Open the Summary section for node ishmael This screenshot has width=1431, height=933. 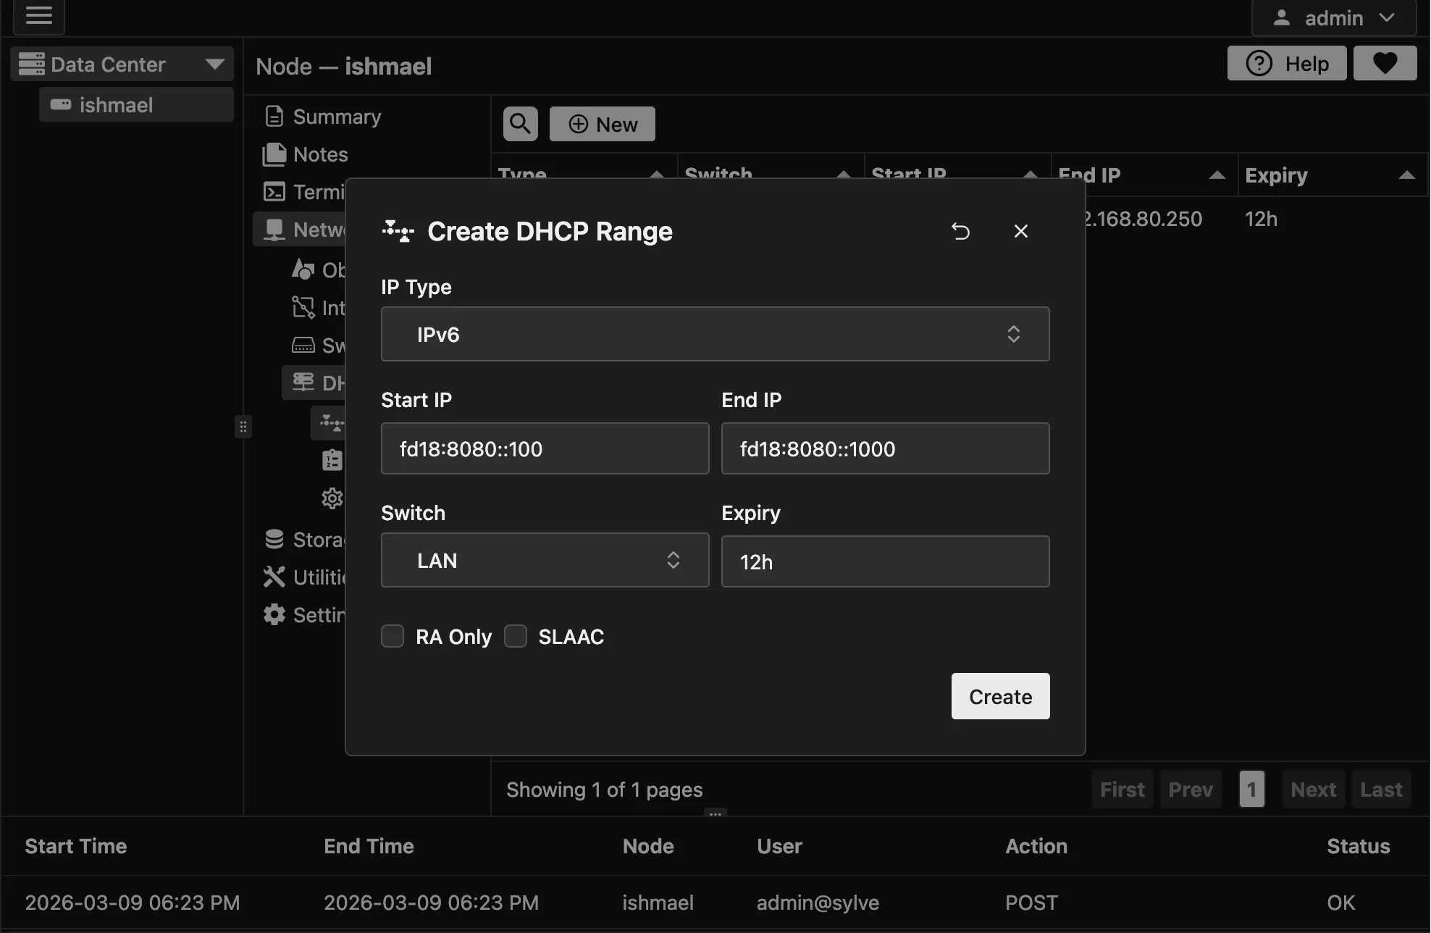[x=336, y=116]
